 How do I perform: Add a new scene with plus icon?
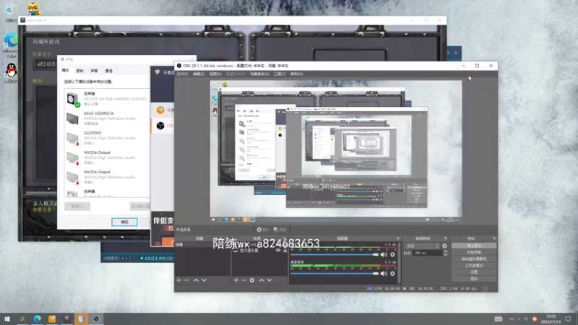tap(178, 280)
